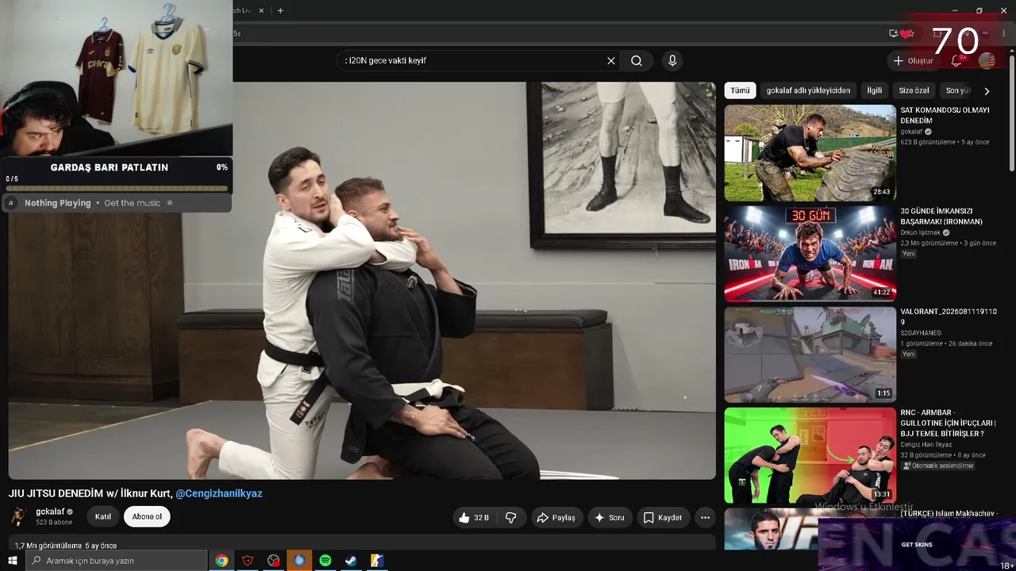Select the 'Size özel' filter chip
Screen dimensions: 1016x571
[914, 90]
